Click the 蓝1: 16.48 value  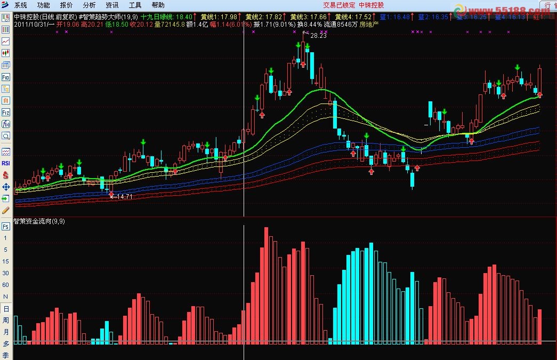[394, 17]
